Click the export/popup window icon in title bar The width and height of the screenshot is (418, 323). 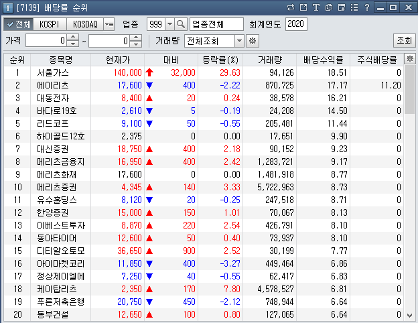point(303,7)
